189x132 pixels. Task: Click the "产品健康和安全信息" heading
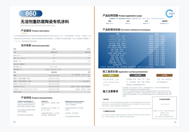click(x=109, y=111)
